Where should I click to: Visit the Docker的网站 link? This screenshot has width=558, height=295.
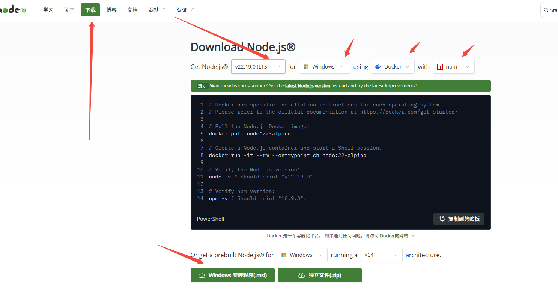(x=394, y=236)
